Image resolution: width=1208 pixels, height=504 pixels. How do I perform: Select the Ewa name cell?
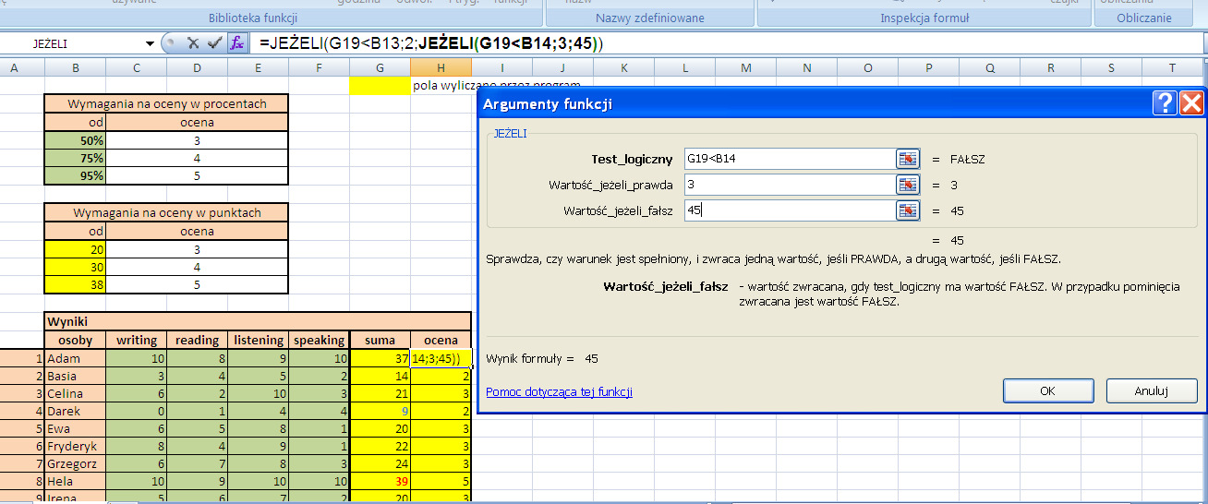pyautogui.click(x=75, y=428)
